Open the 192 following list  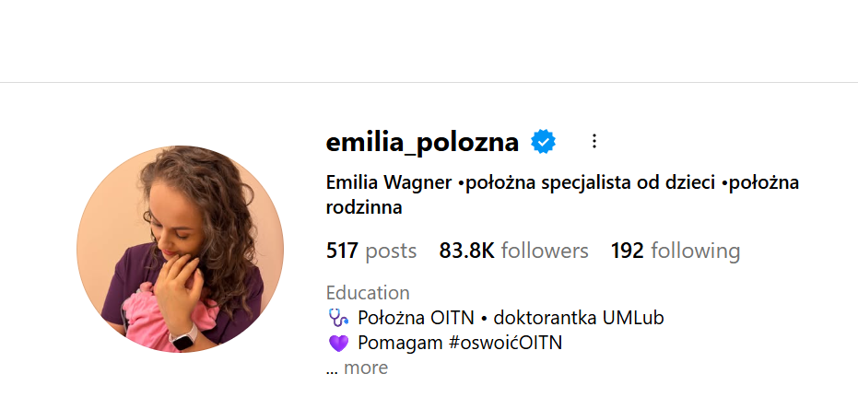coord(676,251)
